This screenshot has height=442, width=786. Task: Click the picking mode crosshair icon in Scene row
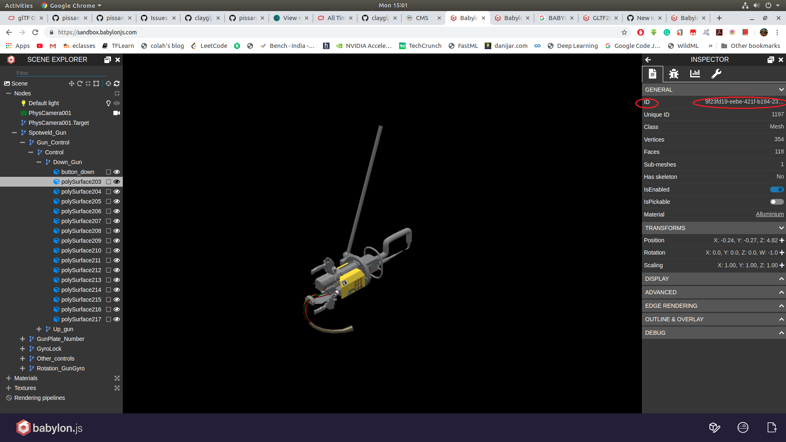point(108,83)
